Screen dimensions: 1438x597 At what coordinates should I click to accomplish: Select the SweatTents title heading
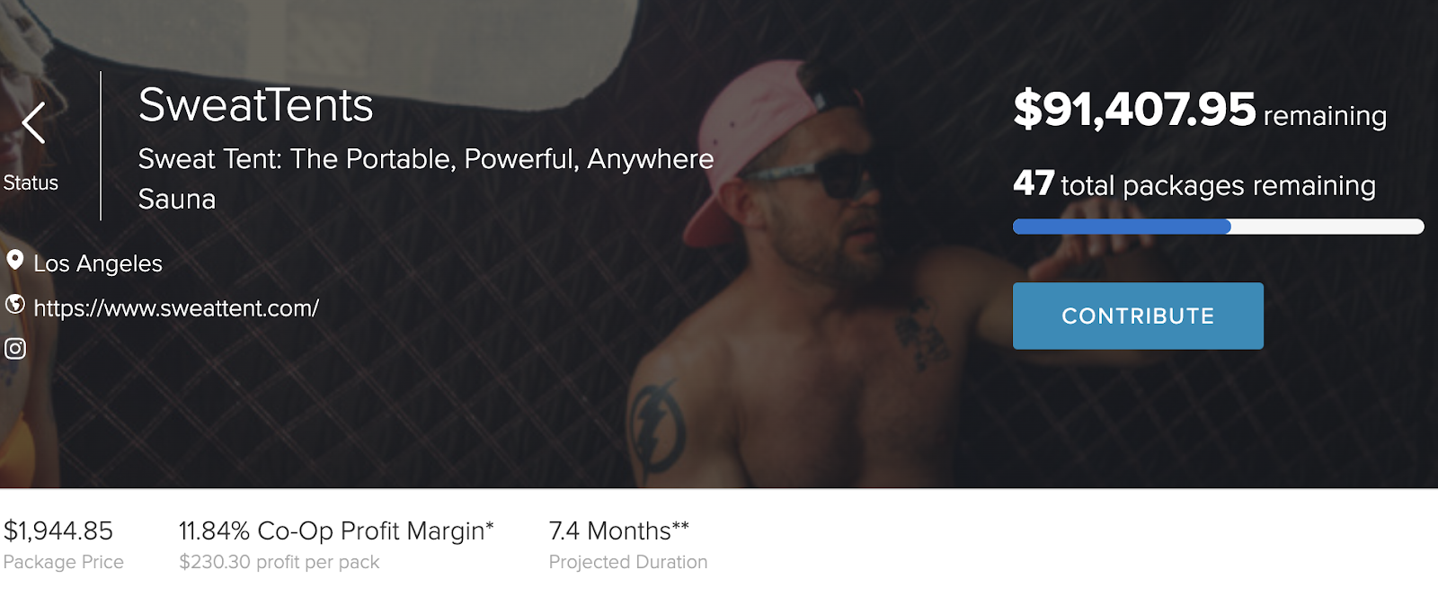coord(255,105)
